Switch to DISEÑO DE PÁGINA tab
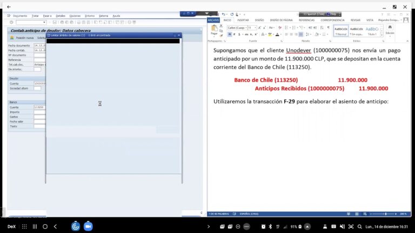415x233 pixels. tap(282, 20)
